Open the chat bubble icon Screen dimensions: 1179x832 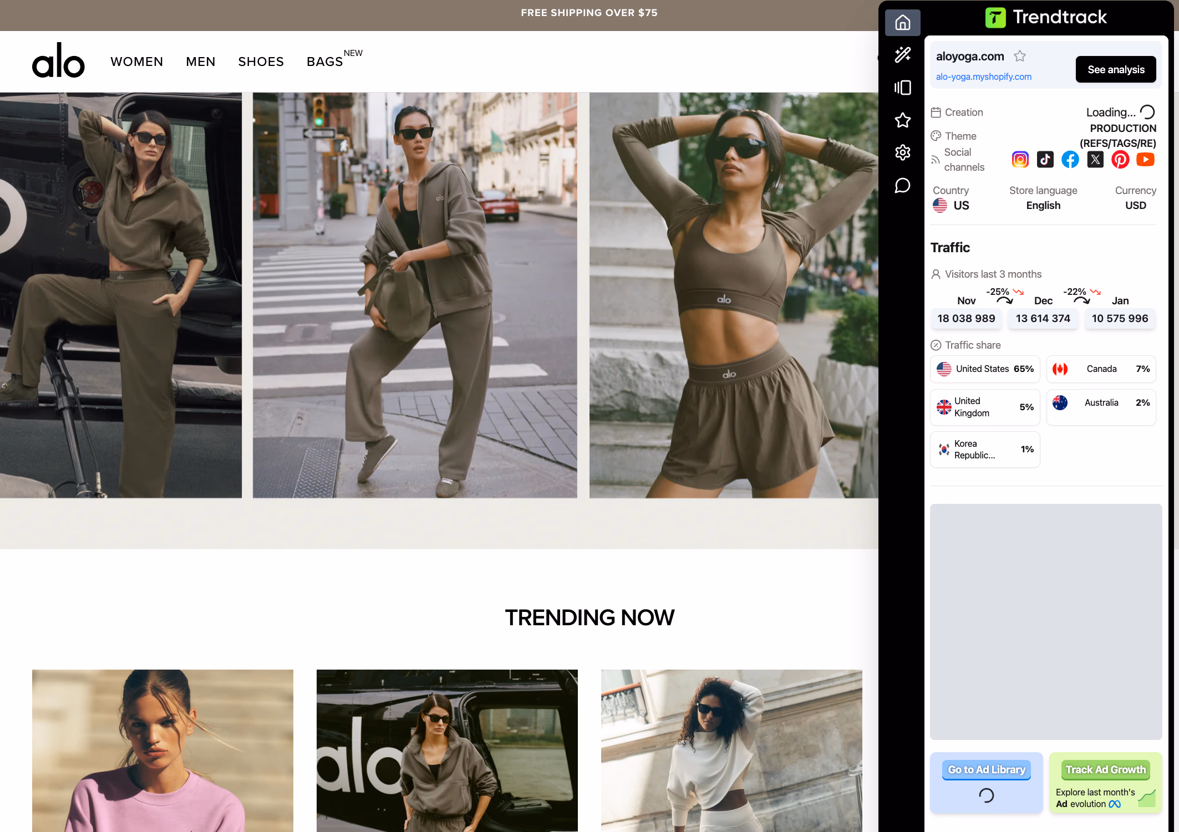[x=902, y=185]
